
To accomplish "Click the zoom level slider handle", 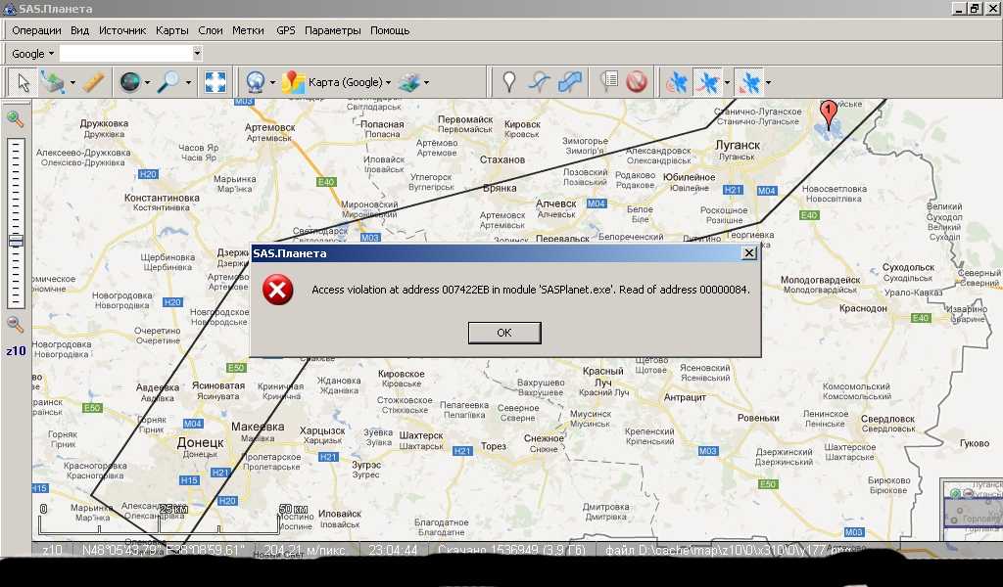I will pos(16,241).
